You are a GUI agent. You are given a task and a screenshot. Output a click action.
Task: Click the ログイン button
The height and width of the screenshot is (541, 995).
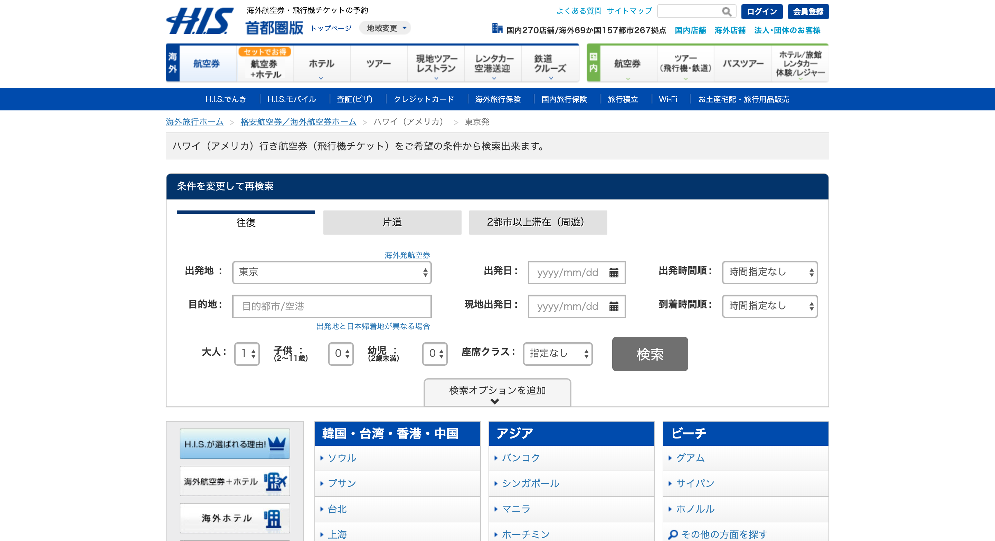coord(762,12)
